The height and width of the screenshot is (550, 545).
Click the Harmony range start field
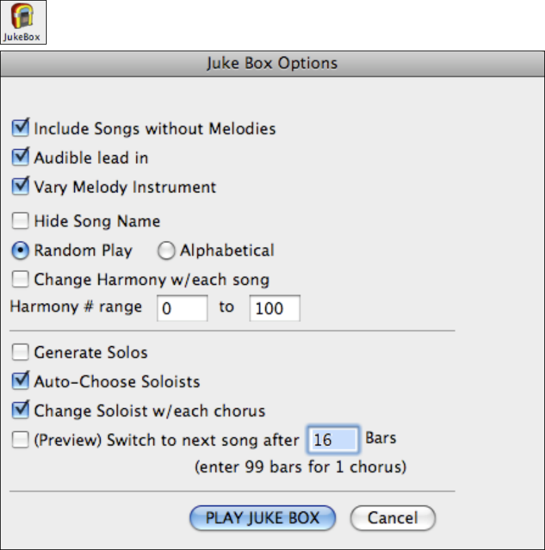coord(182,309)
